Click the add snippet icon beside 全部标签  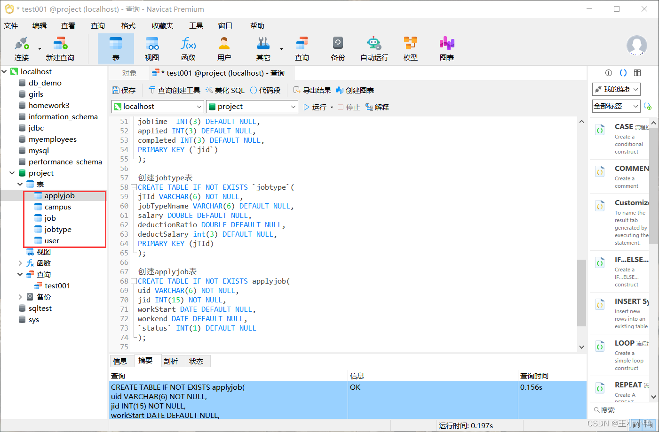tap(648, 106)
